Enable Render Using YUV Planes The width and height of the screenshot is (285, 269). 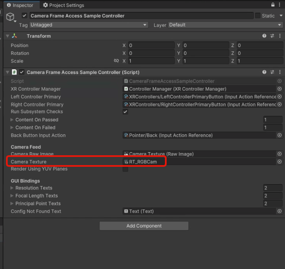point(125,169)
